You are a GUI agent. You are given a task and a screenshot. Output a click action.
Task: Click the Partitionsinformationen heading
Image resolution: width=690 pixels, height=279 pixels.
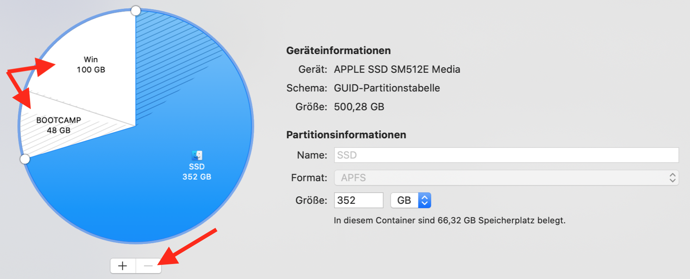[x=346, y=135]
